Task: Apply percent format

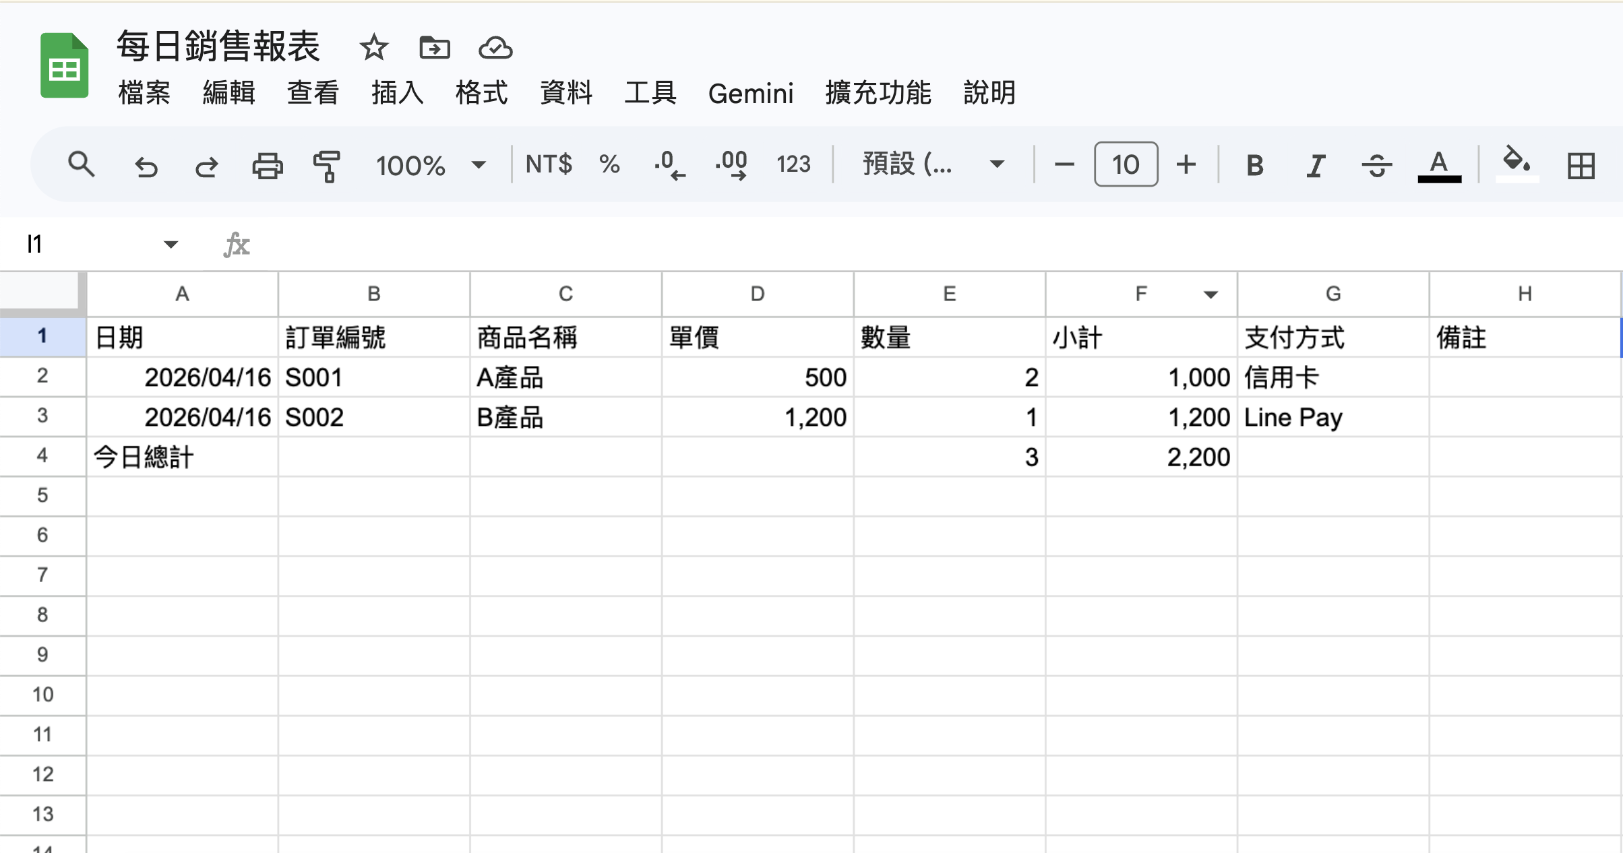Action: (609, 164)
